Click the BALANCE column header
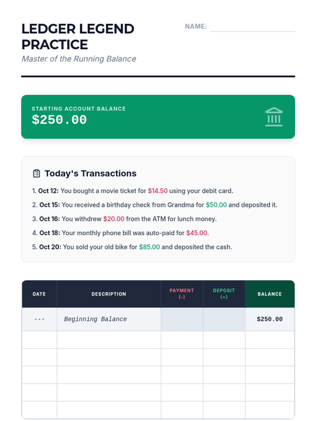316x421 pixels. click(x=270, y=294)
